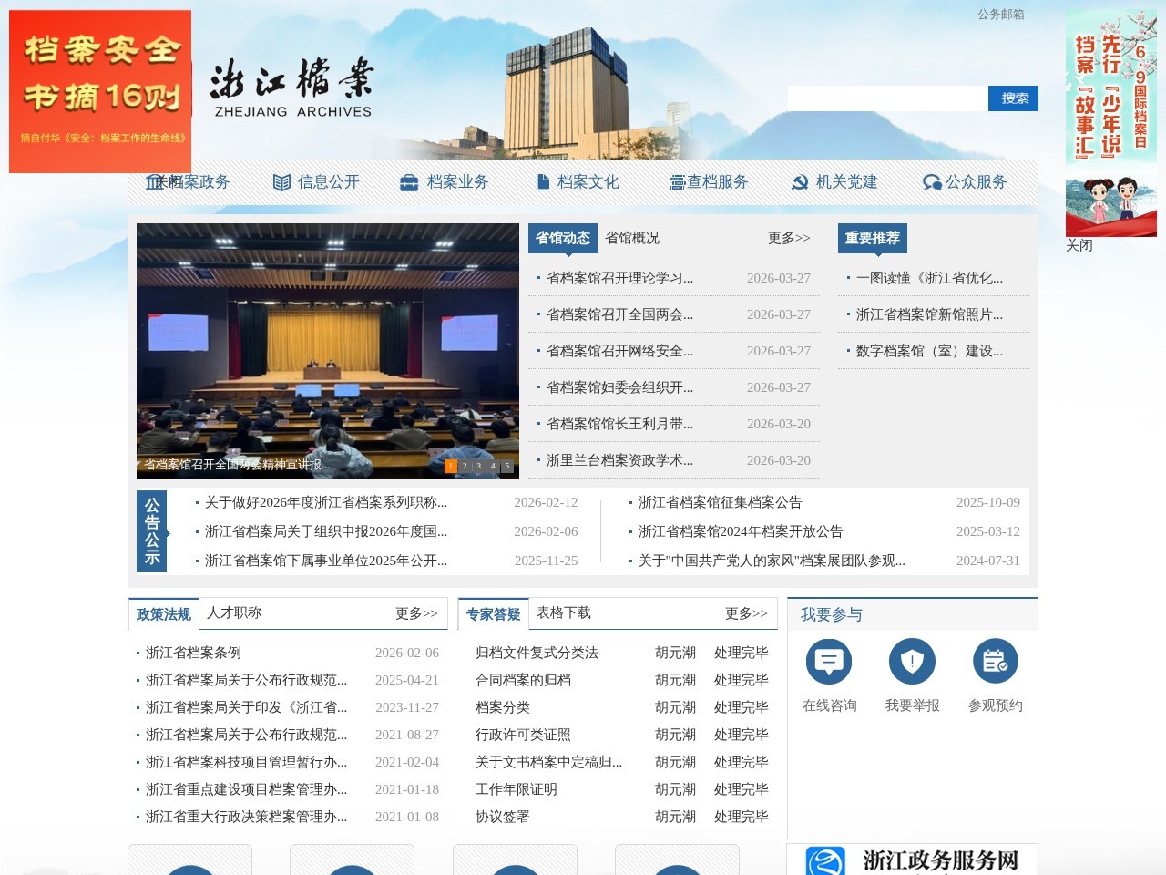Image resolution: width=1166 pixels, height=875 pixels.
Task: Click the 搜索 search button
Action: 1013,98
